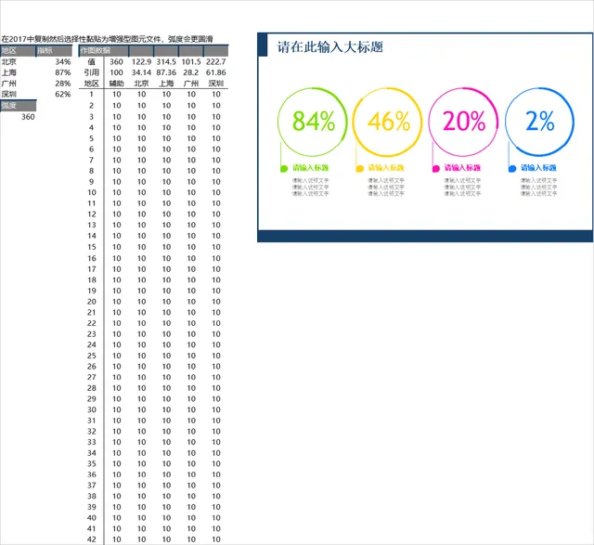Select the row index cell 8
This screenshot has height=545, width=594.
[91, 171]
